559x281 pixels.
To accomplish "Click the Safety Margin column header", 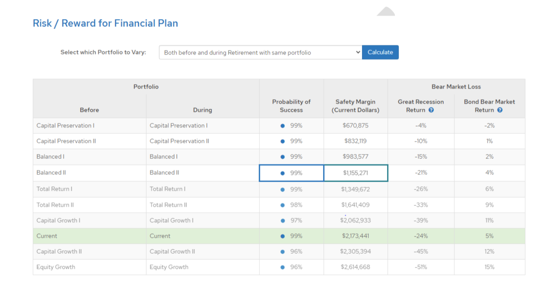I will [355, 106].
